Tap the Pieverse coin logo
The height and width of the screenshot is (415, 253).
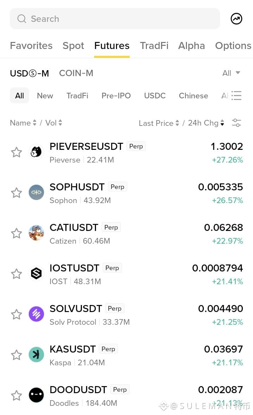[36, 152]
